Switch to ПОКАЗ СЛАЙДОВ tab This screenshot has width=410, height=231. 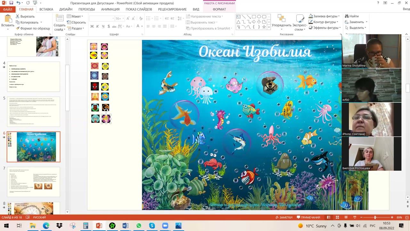pos(139,9)
